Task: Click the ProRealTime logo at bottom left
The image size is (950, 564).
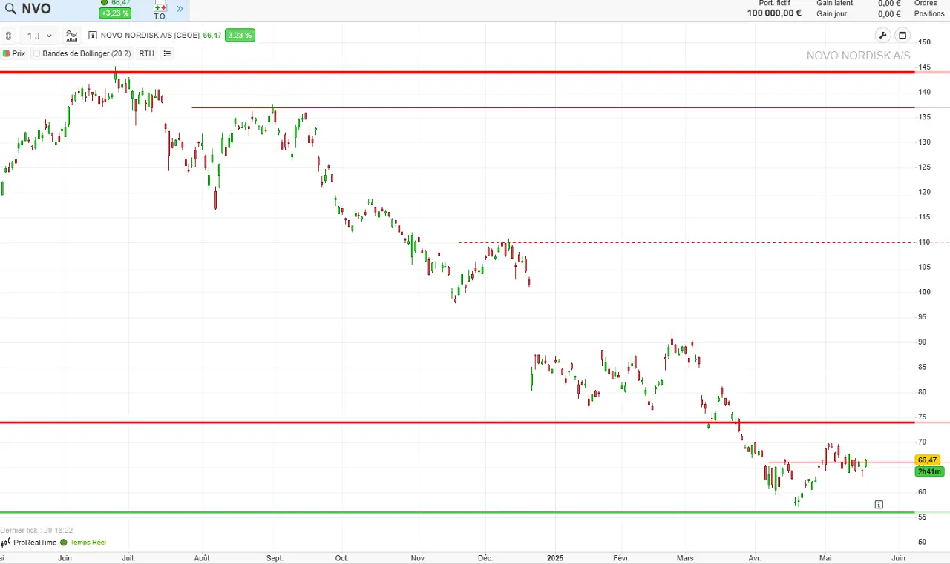Action: (28, 543)
